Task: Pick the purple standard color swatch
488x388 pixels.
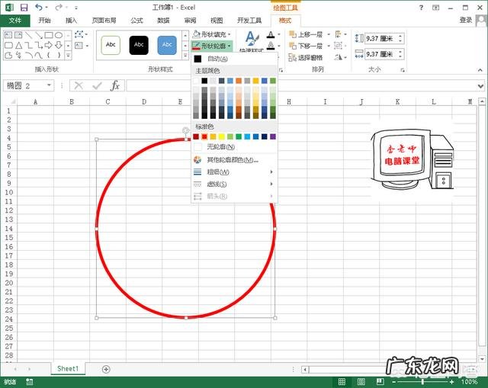Action: pos(273,136)
